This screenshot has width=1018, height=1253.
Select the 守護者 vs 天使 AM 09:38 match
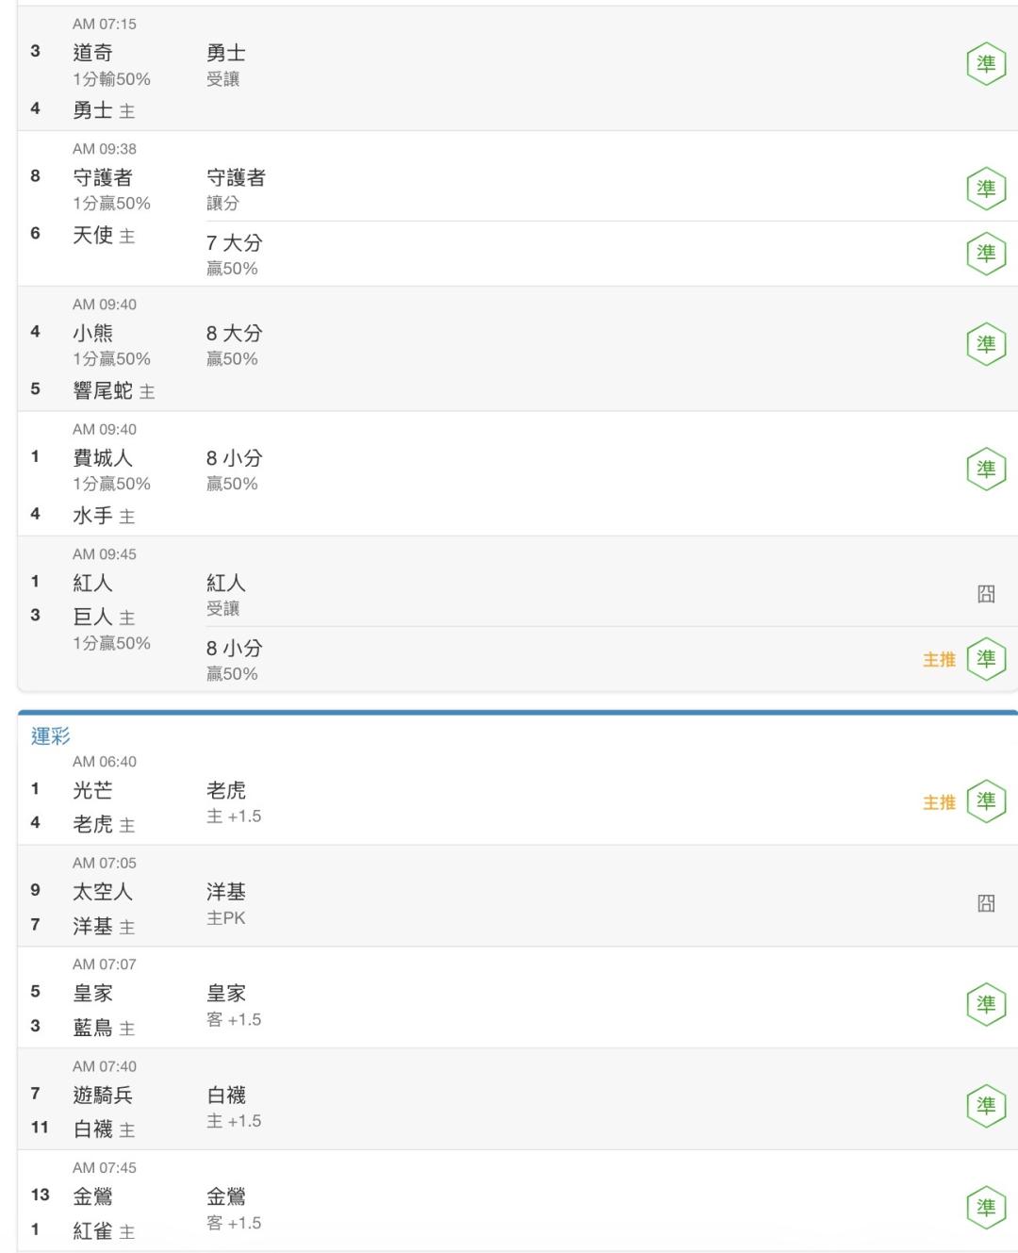pyautogui.click(x=517, y=208)
